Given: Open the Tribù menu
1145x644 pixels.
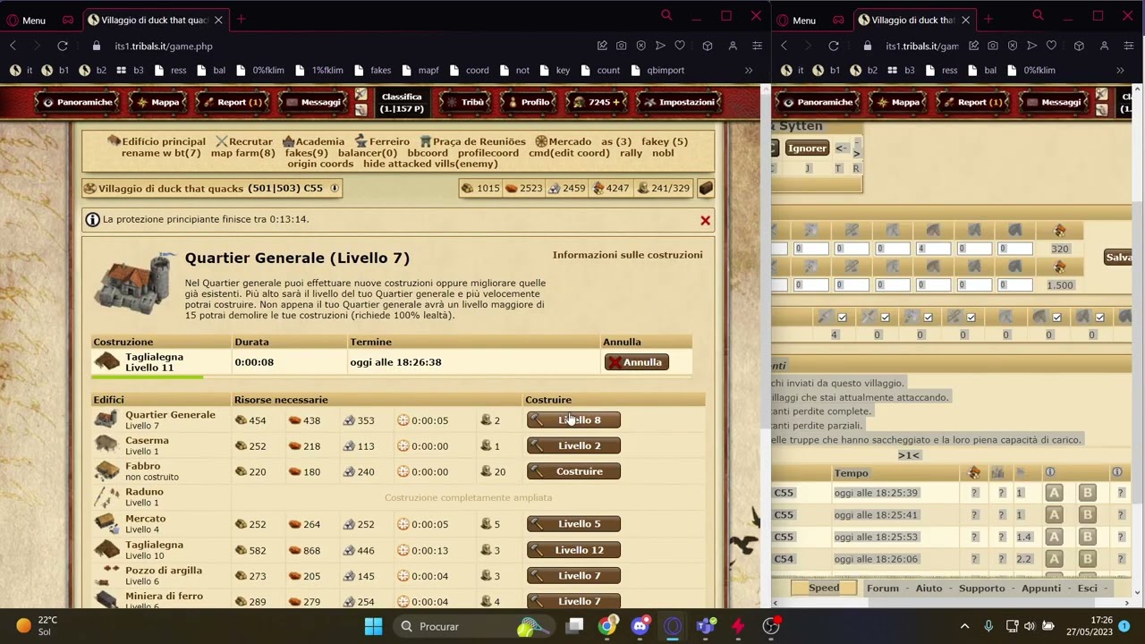Looking at the screenshot, I should (x=465, y=102).
